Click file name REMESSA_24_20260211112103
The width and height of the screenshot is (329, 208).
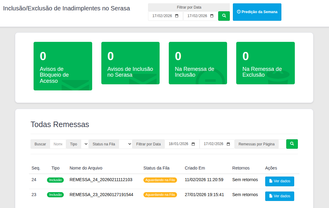[101, 180]
